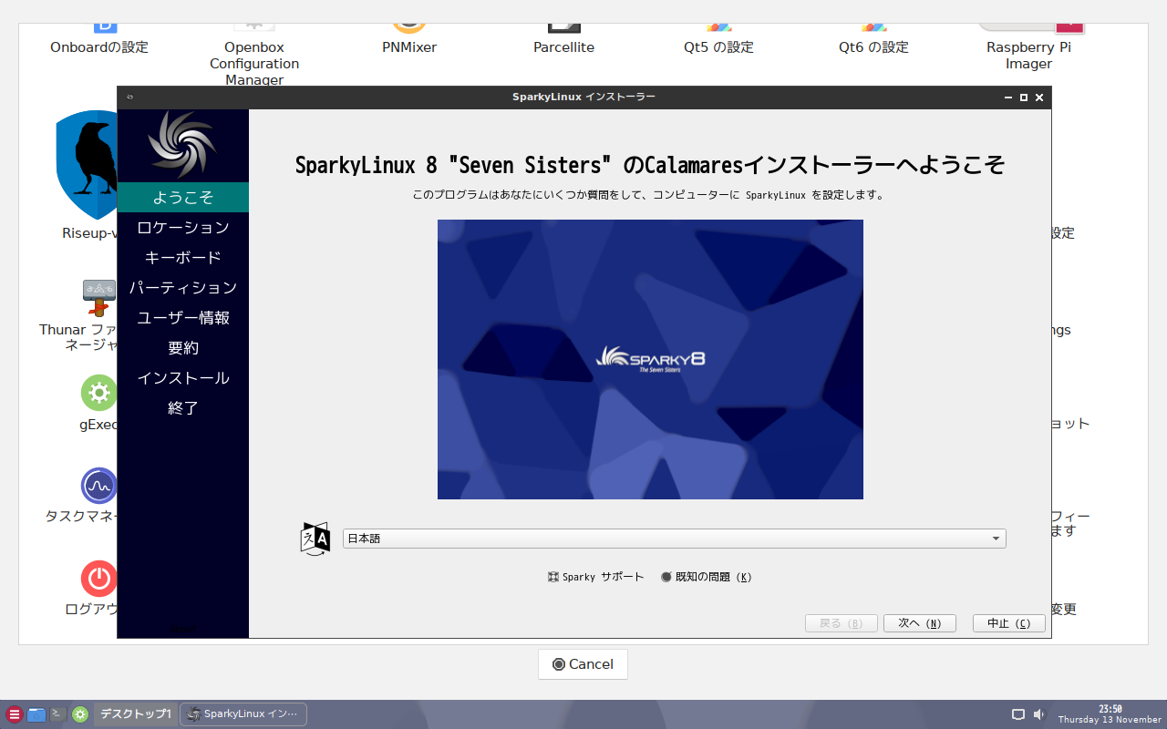Select the インストール step in the sidebar

pos(183,378)
